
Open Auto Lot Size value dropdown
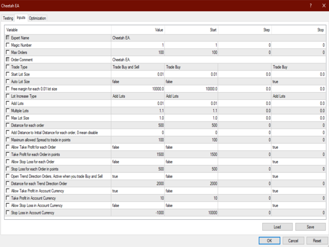point(138,81)
